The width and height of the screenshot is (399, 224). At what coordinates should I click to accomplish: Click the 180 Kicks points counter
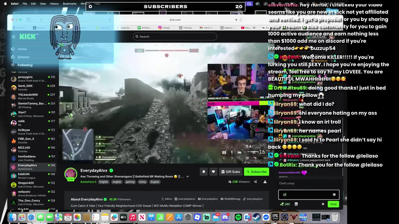coord(285,204)
